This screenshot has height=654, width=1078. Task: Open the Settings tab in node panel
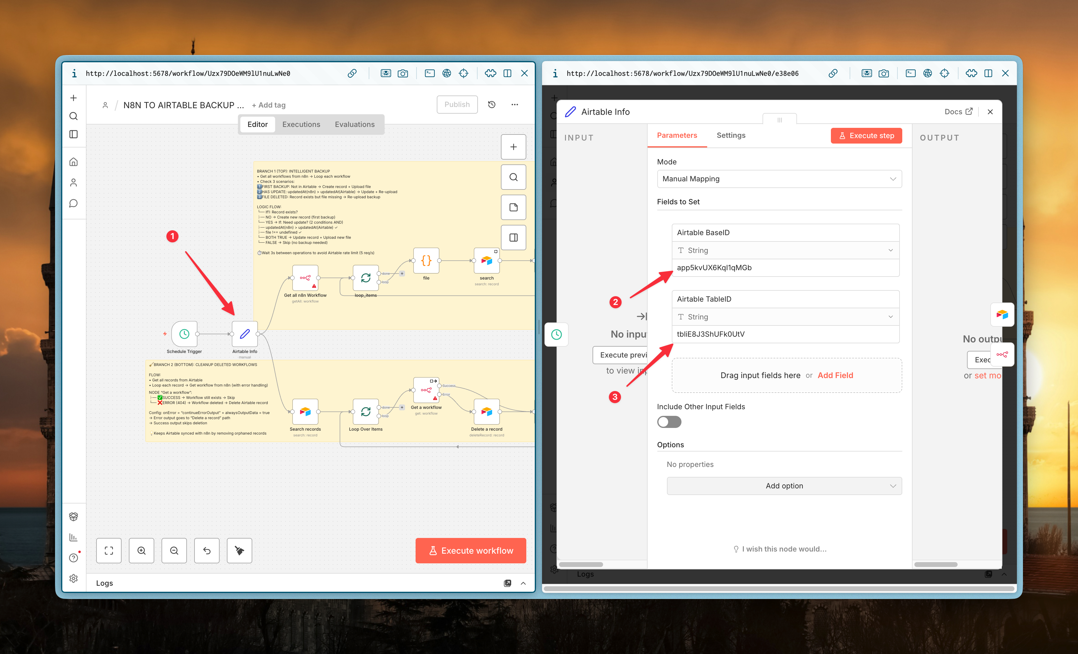731,135
